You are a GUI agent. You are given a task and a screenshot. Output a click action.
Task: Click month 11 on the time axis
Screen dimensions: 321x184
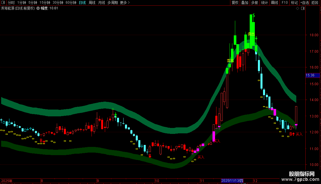202,181
